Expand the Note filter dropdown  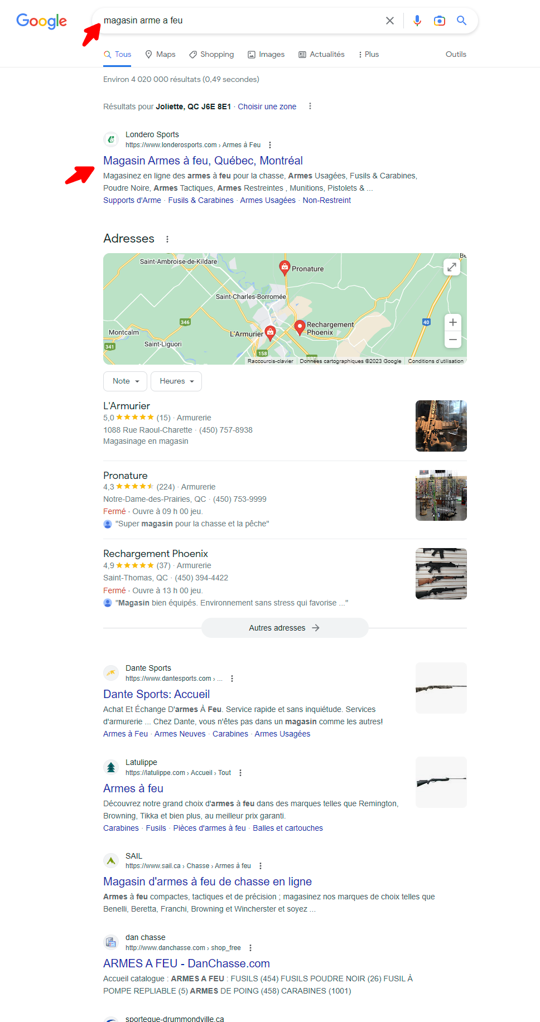click(126, 381)
